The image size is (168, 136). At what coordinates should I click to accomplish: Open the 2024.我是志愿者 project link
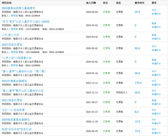pos(12,45)
